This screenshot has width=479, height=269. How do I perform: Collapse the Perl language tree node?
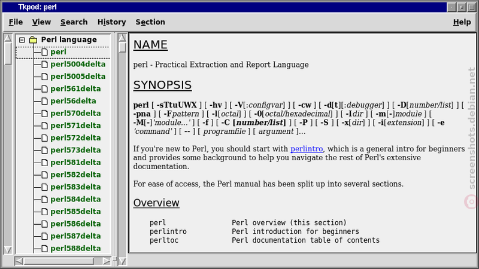click(x=22, y=40)
